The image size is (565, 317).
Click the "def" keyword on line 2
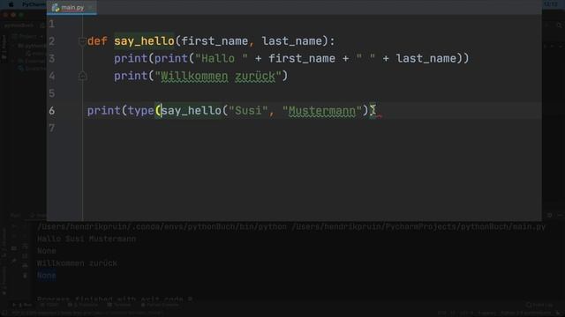coord(97,41)
